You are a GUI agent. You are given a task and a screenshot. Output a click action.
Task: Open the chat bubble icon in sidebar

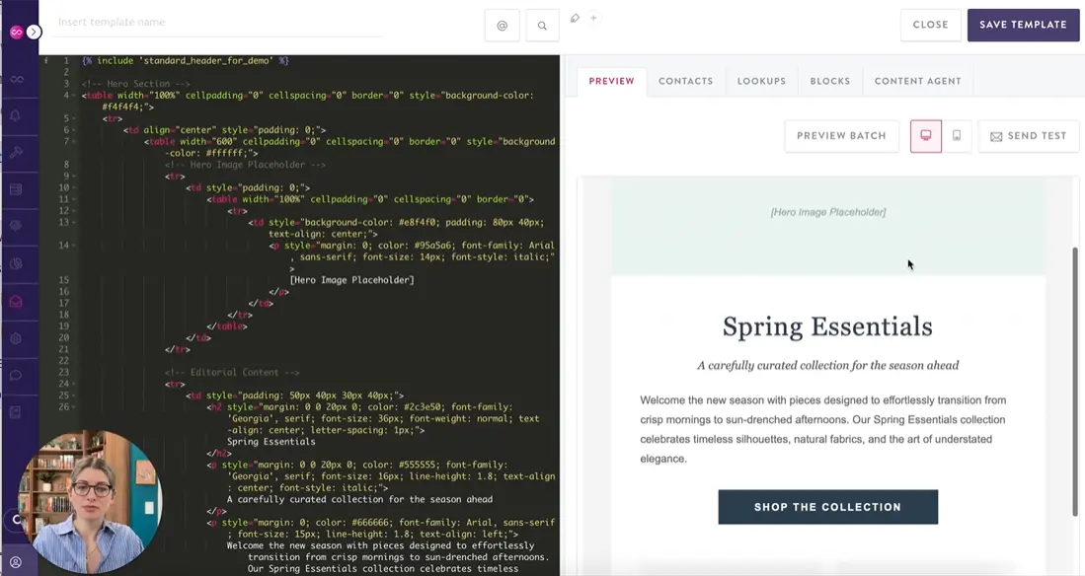point(16,376)
